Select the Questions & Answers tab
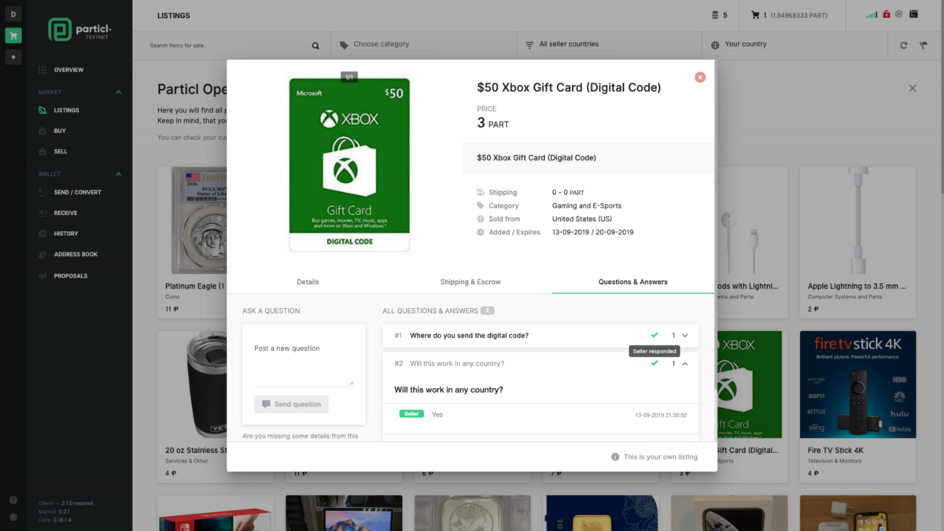Viewport: 944px width, 531px height. click(633, 282)
